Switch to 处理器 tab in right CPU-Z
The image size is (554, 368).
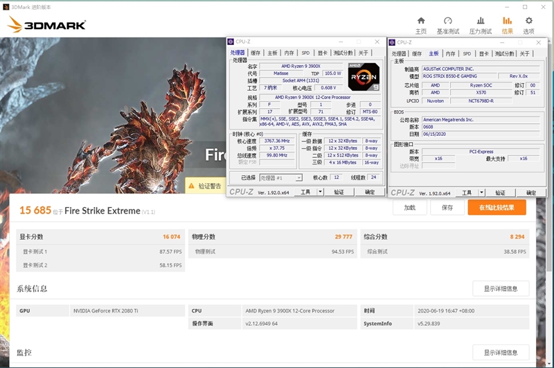click(399, 54)
